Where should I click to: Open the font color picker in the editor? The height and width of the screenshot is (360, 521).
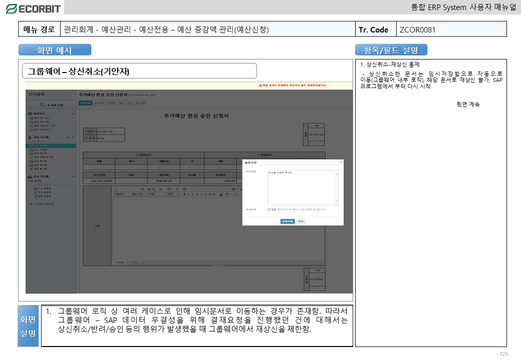(x=220, y=194)
